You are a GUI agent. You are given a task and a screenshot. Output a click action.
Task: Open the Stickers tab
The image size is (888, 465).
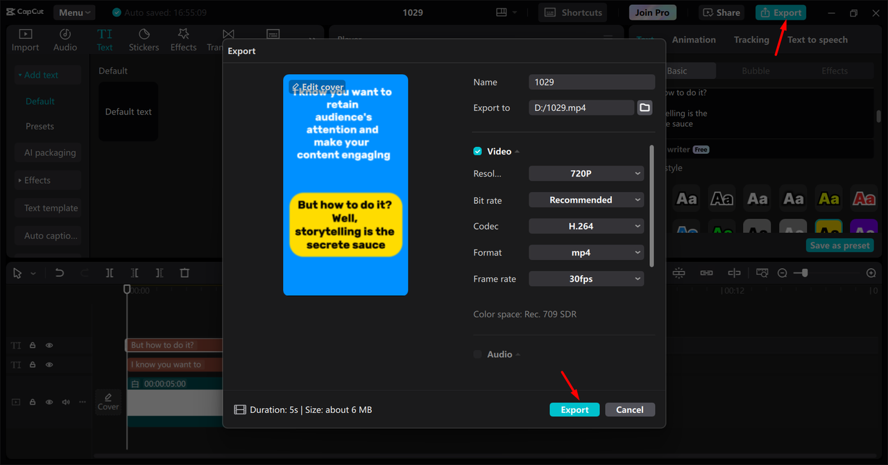[144, 40]
